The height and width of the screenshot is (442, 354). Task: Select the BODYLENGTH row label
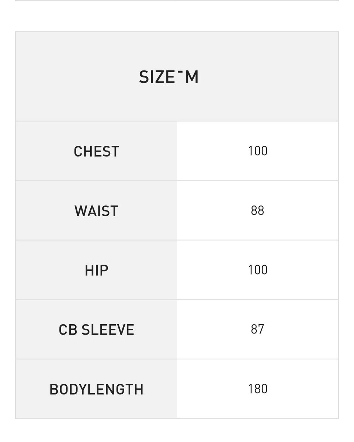point(96,390)
